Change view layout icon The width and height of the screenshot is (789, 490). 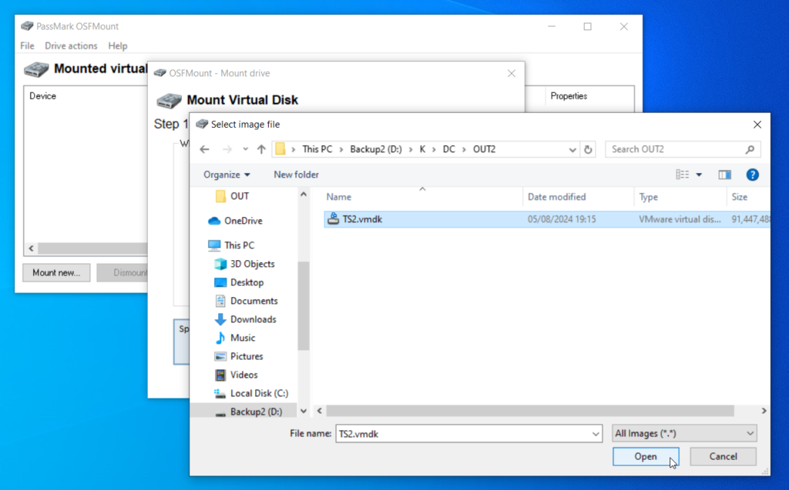tap(683, 175)
